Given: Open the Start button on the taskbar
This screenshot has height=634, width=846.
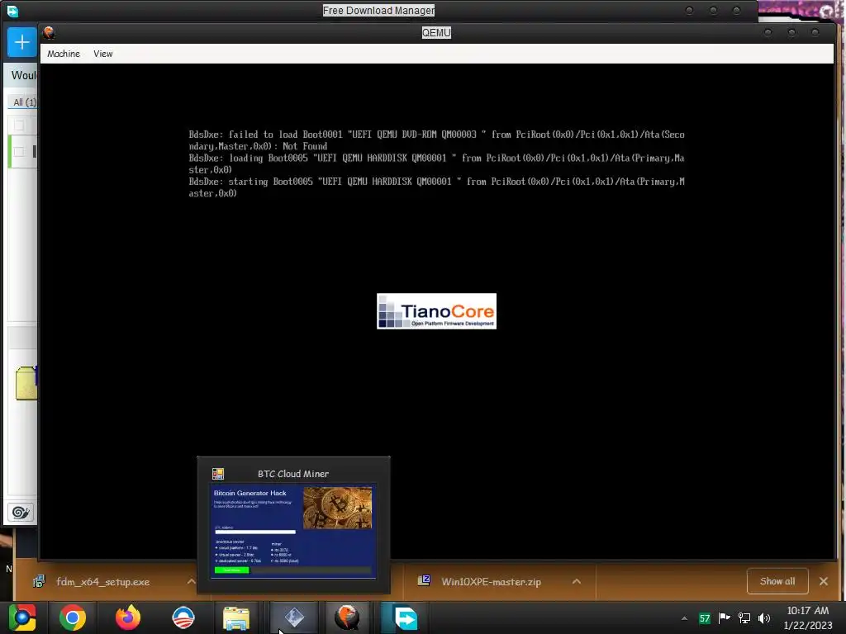Looking at the screenshot, I should coord(21,617).
